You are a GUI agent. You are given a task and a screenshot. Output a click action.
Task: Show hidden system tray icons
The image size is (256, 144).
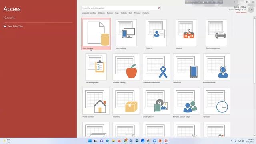(x=232, y=141)
